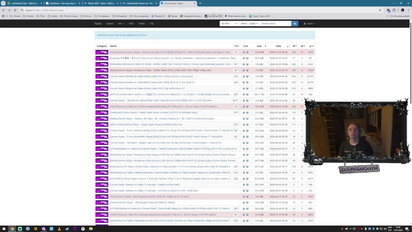The width and height of the screenshot is (412, 232).
Task: Open the browser extensions puzzle icon
Action: (x=394, y=10)
